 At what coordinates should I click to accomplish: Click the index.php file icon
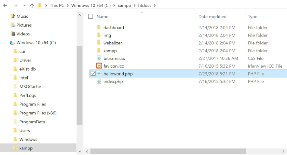[99, 82]
